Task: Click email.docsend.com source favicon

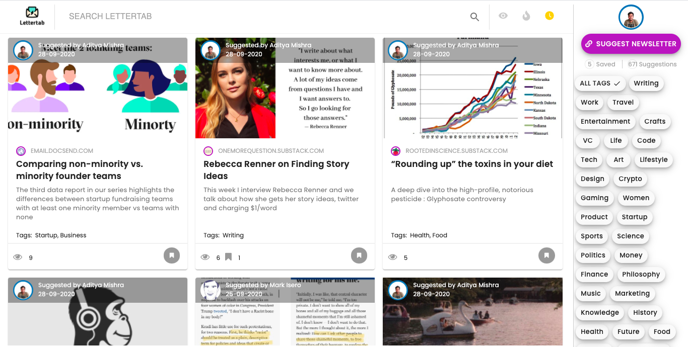Action: [21, 151]
